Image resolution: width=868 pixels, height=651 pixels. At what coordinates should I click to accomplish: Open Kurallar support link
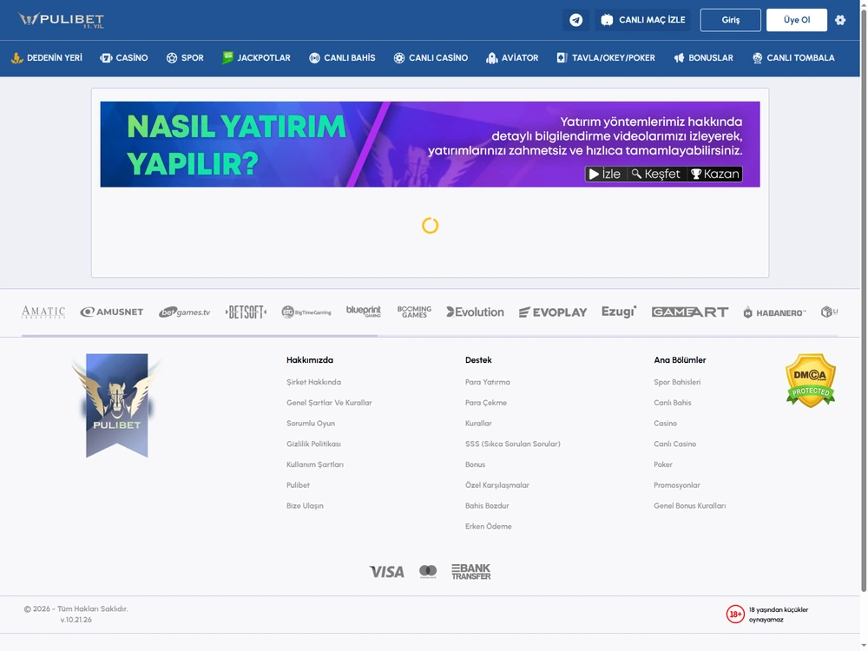(478, 423)
